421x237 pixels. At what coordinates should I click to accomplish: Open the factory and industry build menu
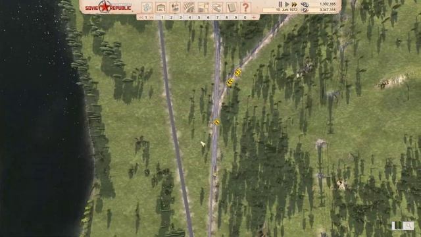point(175,7)
